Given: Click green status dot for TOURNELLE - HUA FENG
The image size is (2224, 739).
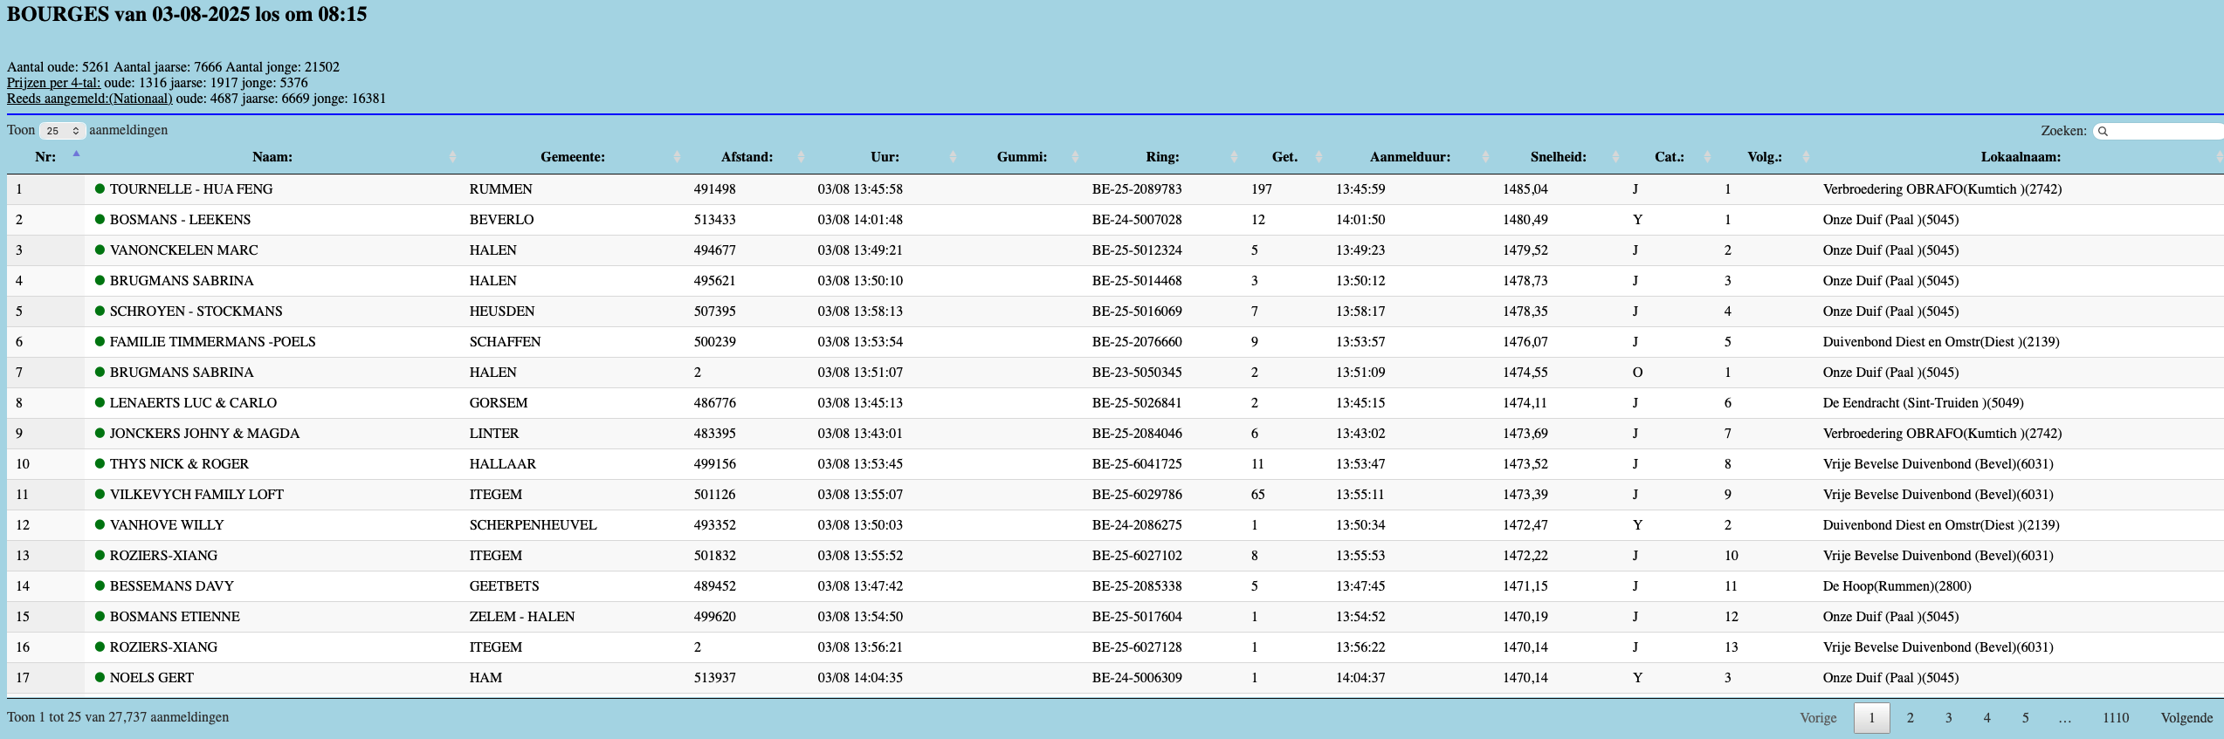Looking at the screenshot, I should [x=100, y=188].
